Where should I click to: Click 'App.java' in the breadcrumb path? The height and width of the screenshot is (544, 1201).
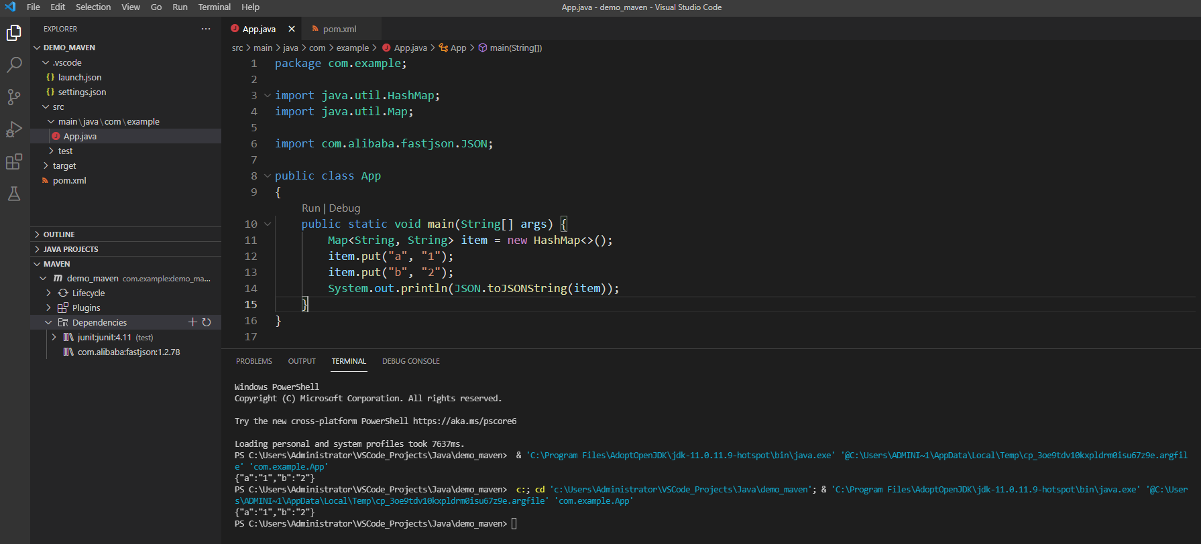pos(410,48)
